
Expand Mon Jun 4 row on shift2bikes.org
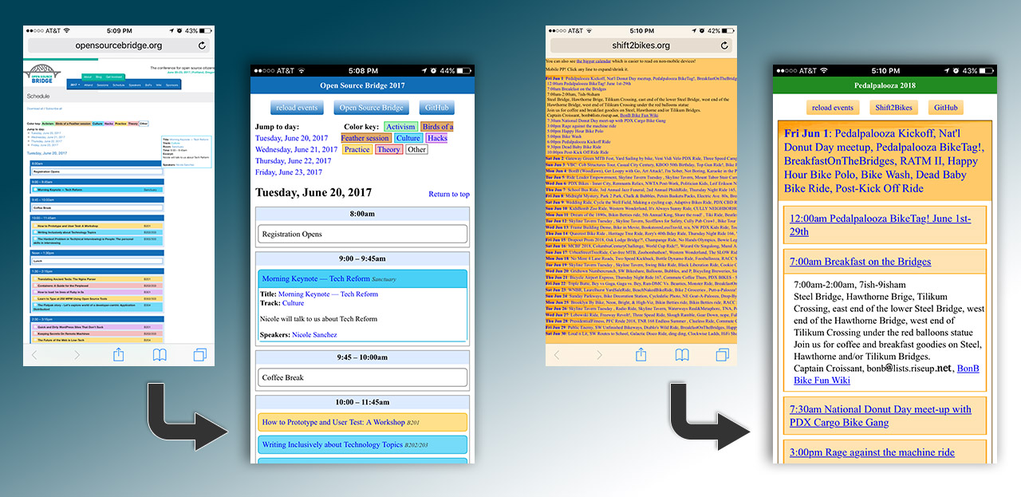(x=641, y=171)
